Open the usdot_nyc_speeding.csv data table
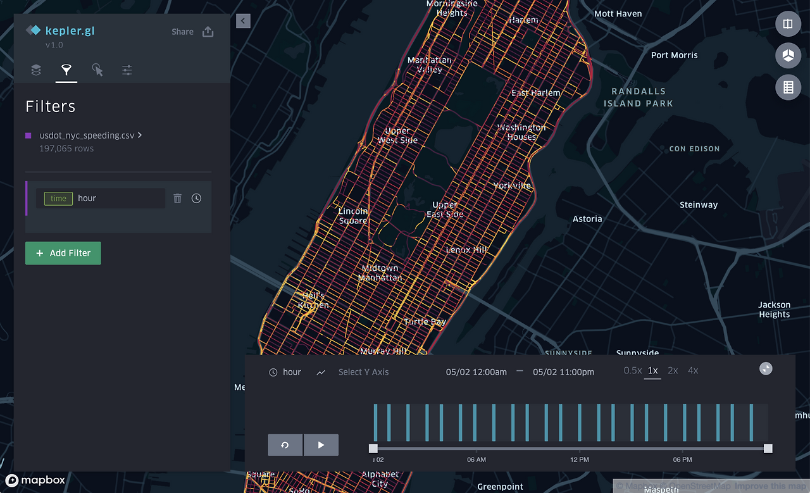Image resolution: width=810 pixels, height=493 pixels. [90, 135]
